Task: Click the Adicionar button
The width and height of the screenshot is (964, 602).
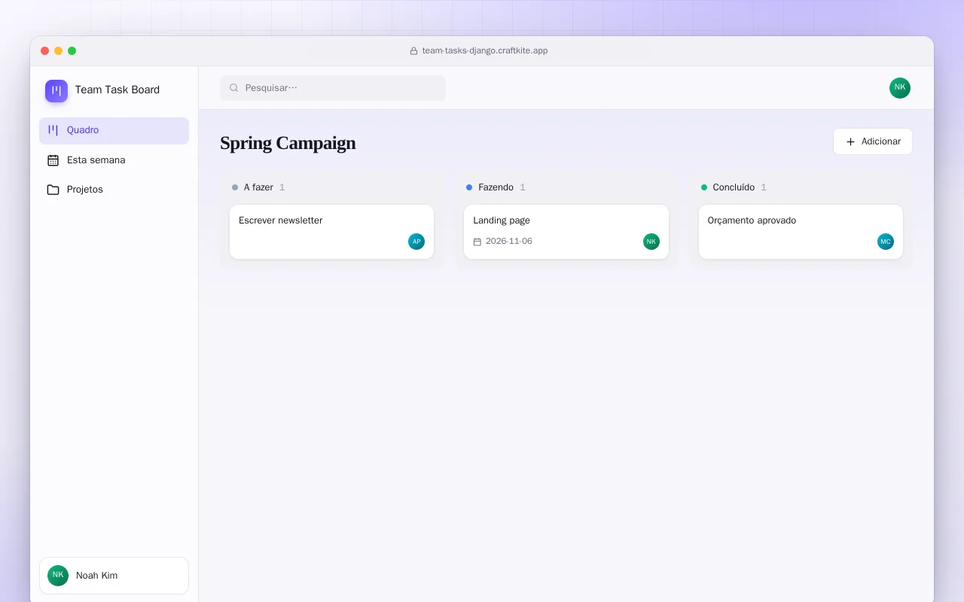Action: 872,141
